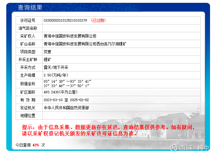Select the 开采方式 label cell
Screen dimensions: 216x155
pos(29,67)
